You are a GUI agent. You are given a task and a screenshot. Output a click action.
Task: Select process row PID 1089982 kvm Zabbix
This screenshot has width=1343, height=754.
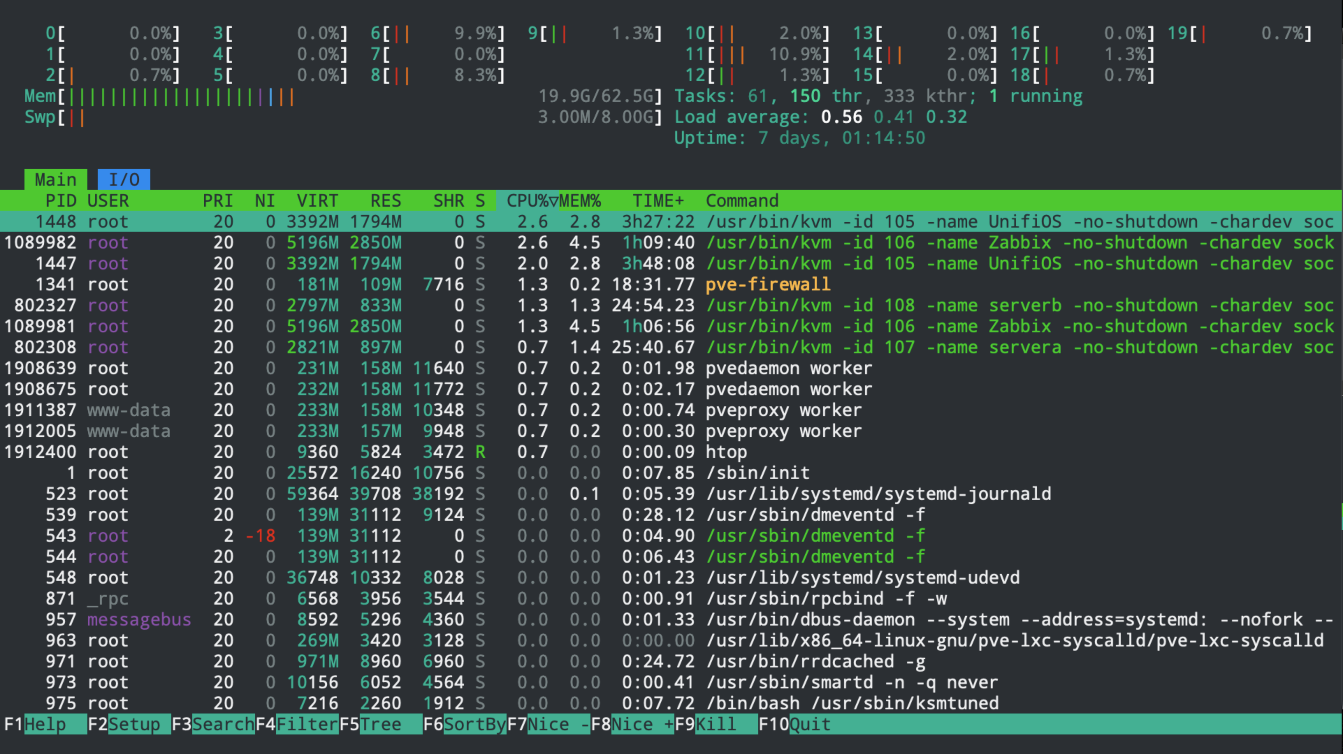(x=670, y=242)
